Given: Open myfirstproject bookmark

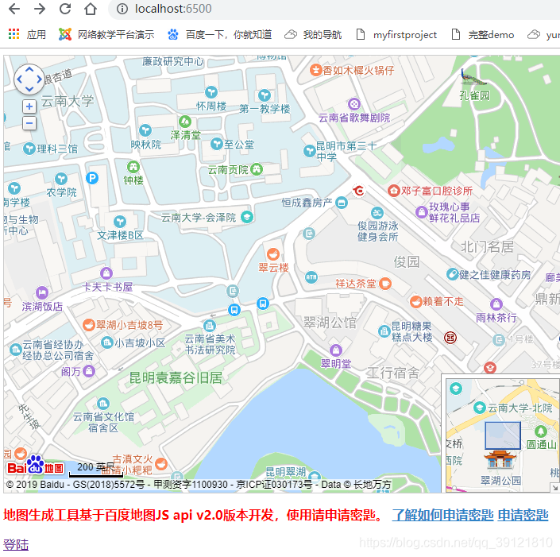Looking at the screenshot, I should [x=396, y=35].
